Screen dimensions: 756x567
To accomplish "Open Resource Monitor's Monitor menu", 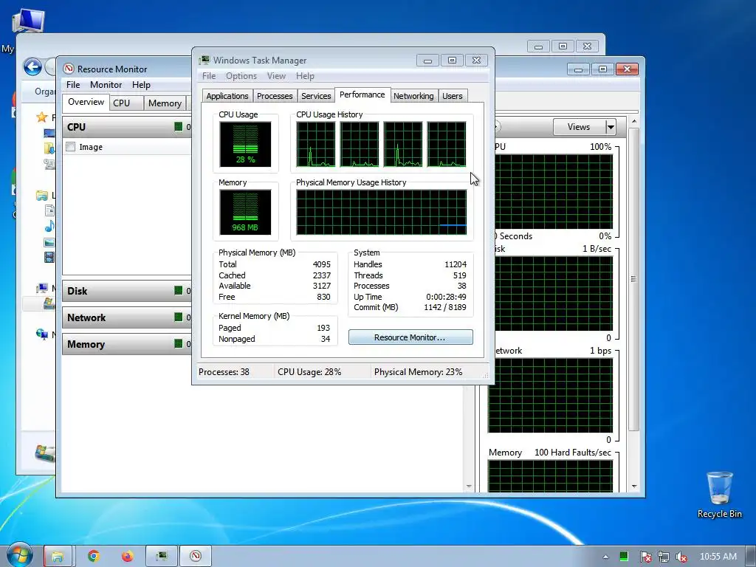I will point(106,85).
